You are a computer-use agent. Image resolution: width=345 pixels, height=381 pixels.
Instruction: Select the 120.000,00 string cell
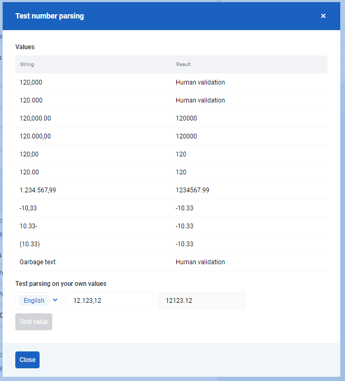tap(35, 136)
